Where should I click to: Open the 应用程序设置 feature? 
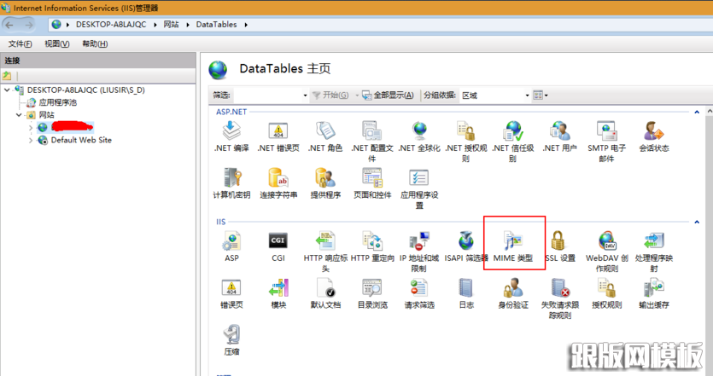point(419,188)
